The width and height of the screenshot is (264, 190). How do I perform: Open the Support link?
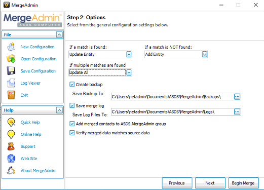(28, 146)
